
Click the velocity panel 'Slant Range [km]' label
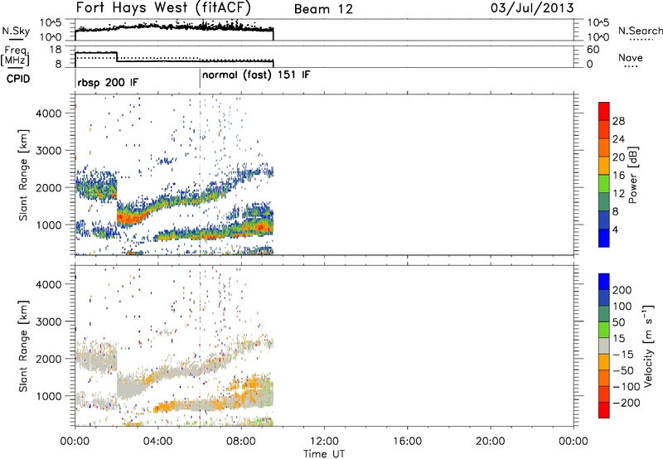click(x=23, y=345)
